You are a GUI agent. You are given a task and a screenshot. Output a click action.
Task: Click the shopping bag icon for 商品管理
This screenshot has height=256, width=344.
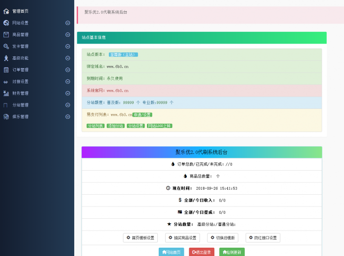(6, 35)
